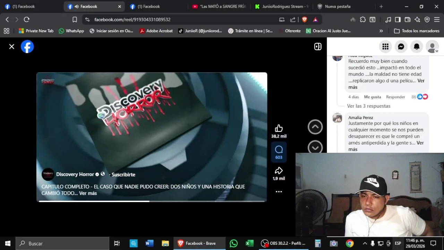Open Facebook notifications bell
Image resolution: width=444 pixels, height=250 pixels.
point(417,47)
